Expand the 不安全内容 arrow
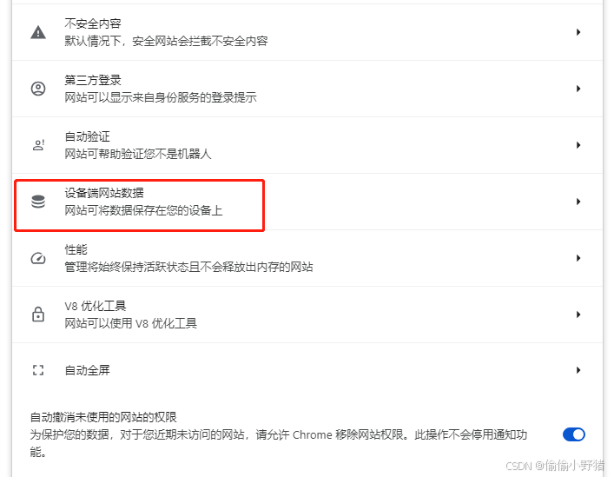This screenshot has height=477, width=614. pos(578,32)
